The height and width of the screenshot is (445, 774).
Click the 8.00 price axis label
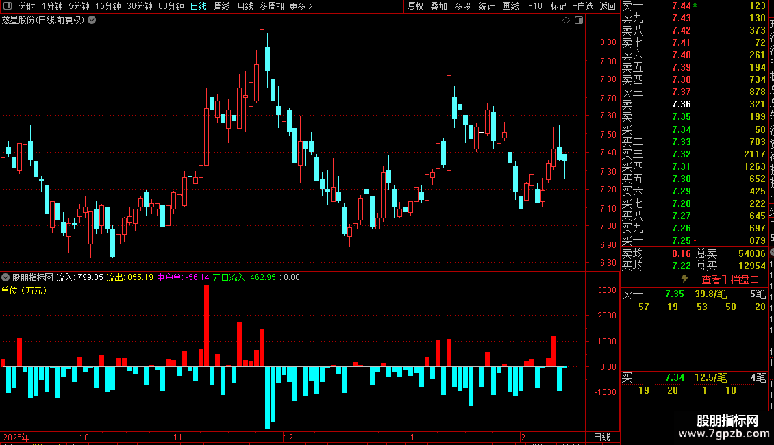pos(608,42)
